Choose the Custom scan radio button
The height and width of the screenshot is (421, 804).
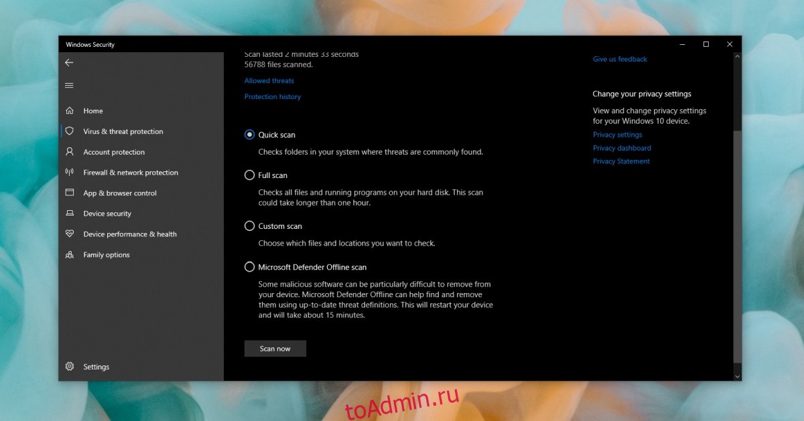[x=250, y=226]
